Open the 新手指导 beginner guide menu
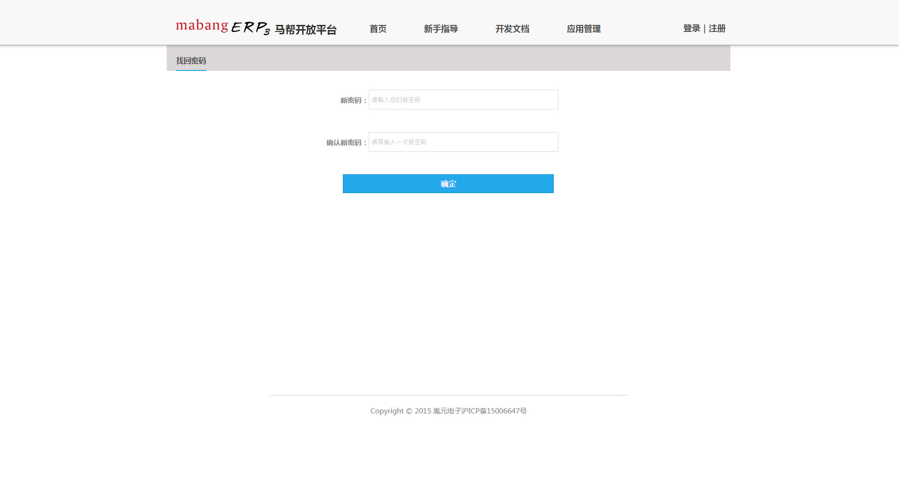899x482 pixels. click(441, 29)
